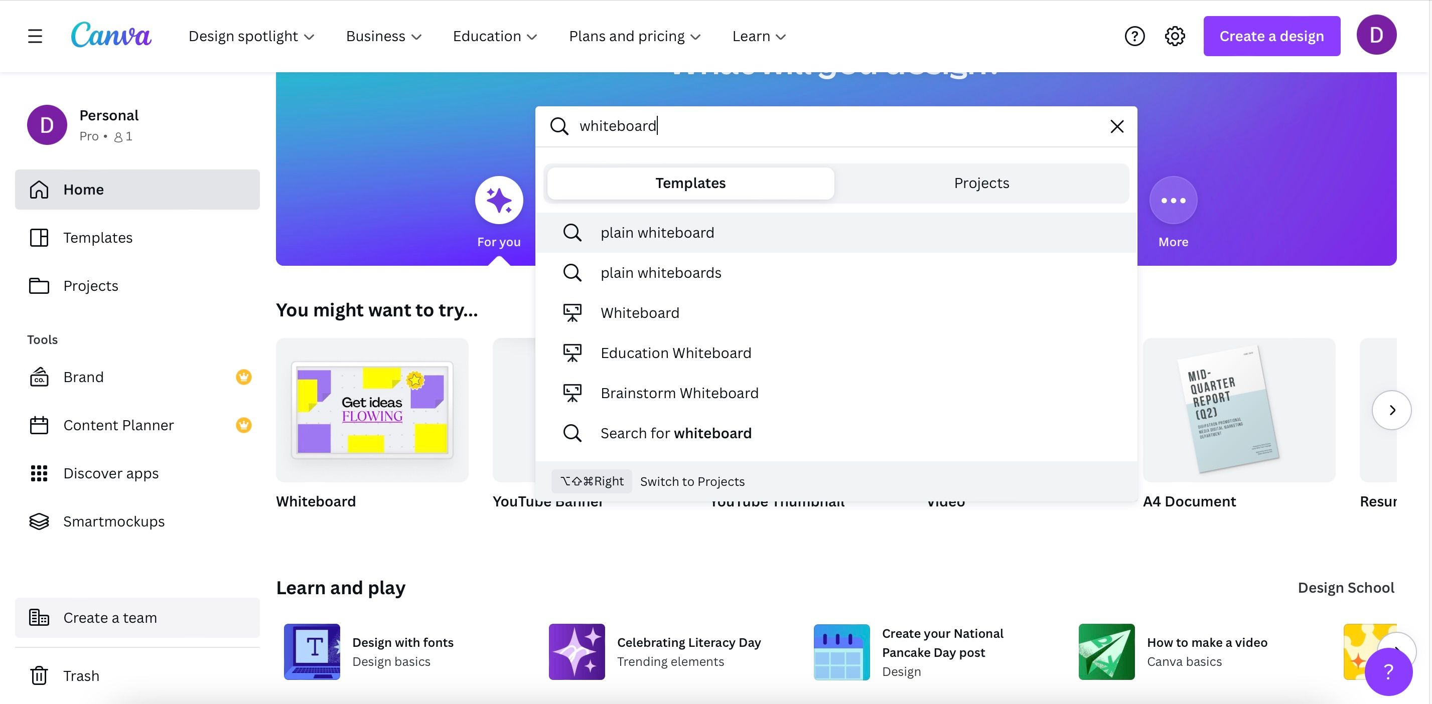Open the Home section in sidebar

(83, 190)
